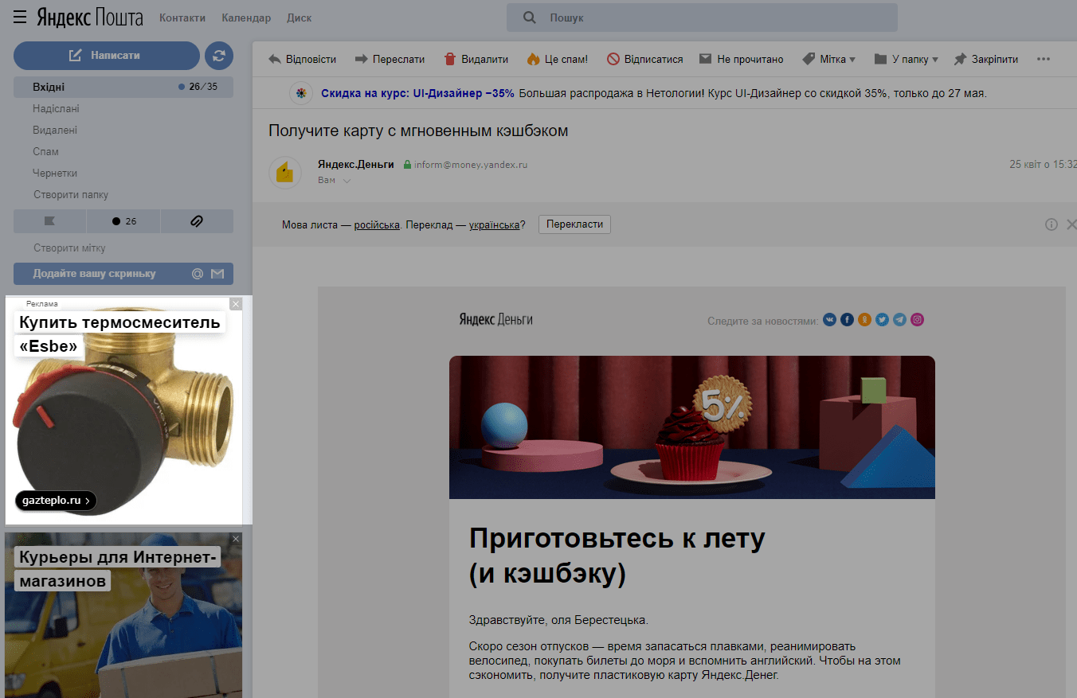Open the Чернетки drafts folder
The width and height of the screenshot is (1077, 698).
(55, 173)
